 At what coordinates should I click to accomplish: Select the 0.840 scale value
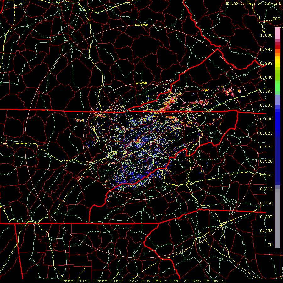tap(266, 77)
